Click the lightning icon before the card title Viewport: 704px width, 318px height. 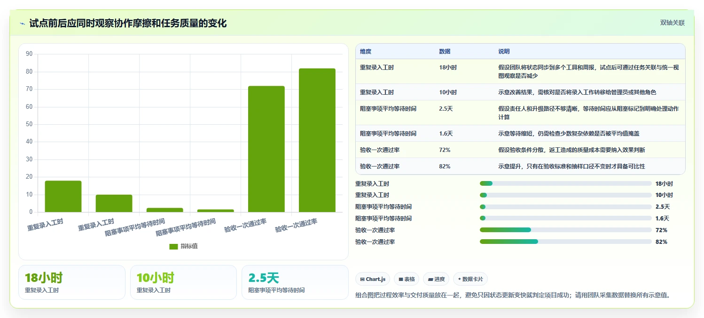(22, 23)
